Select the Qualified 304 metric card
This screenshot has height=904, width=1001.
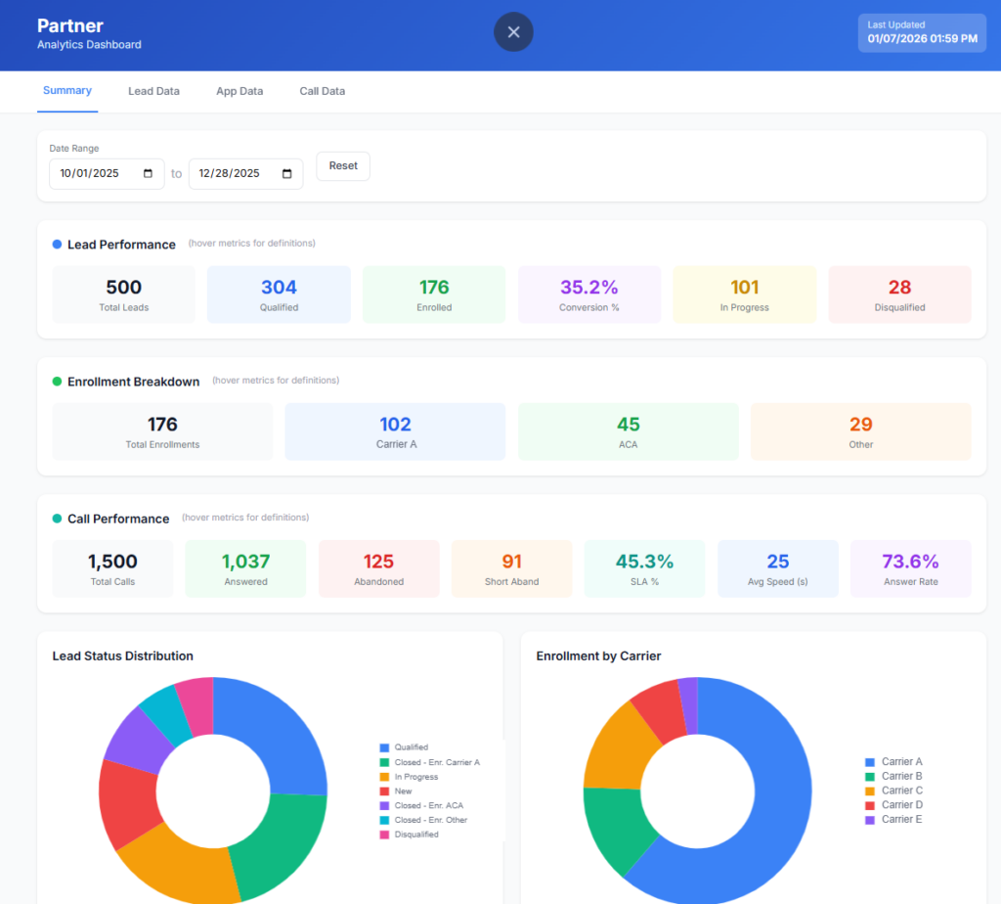(x=279, y=294)
